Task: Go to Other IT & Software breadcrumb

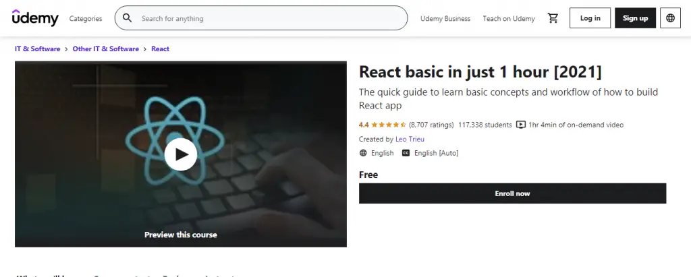Action: coord(105,49)
